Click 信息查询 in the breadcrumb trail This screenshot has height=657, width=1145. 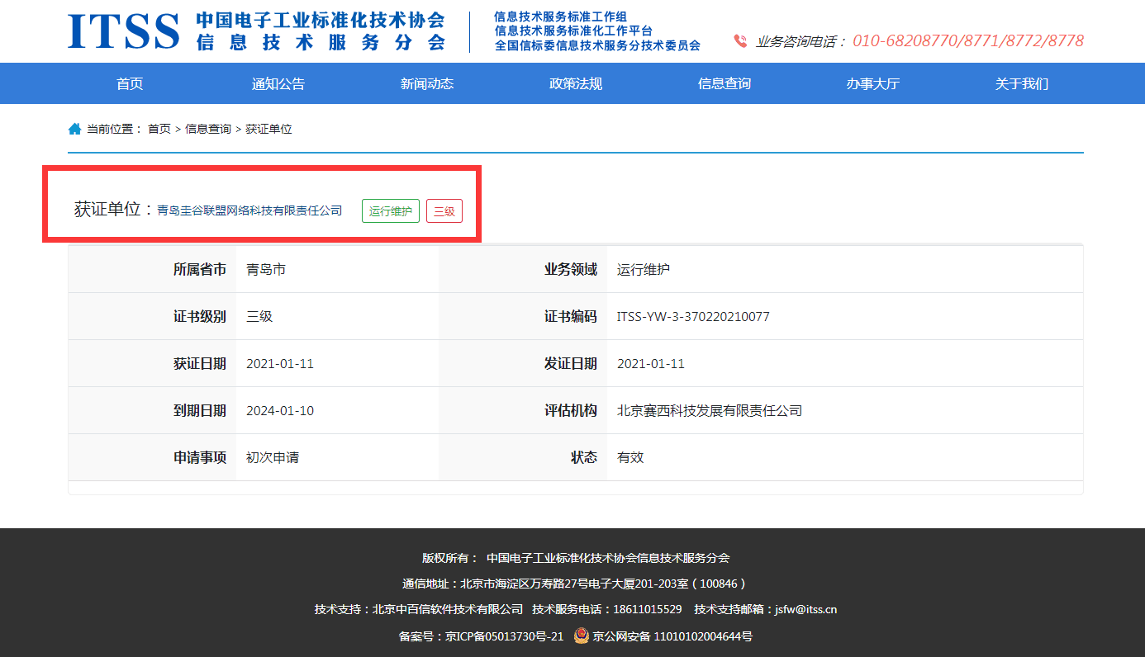(207, 129)
